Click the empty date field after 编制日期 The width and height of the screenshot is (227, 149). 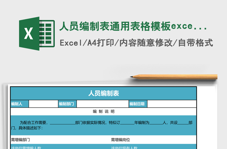click(172, 104)
